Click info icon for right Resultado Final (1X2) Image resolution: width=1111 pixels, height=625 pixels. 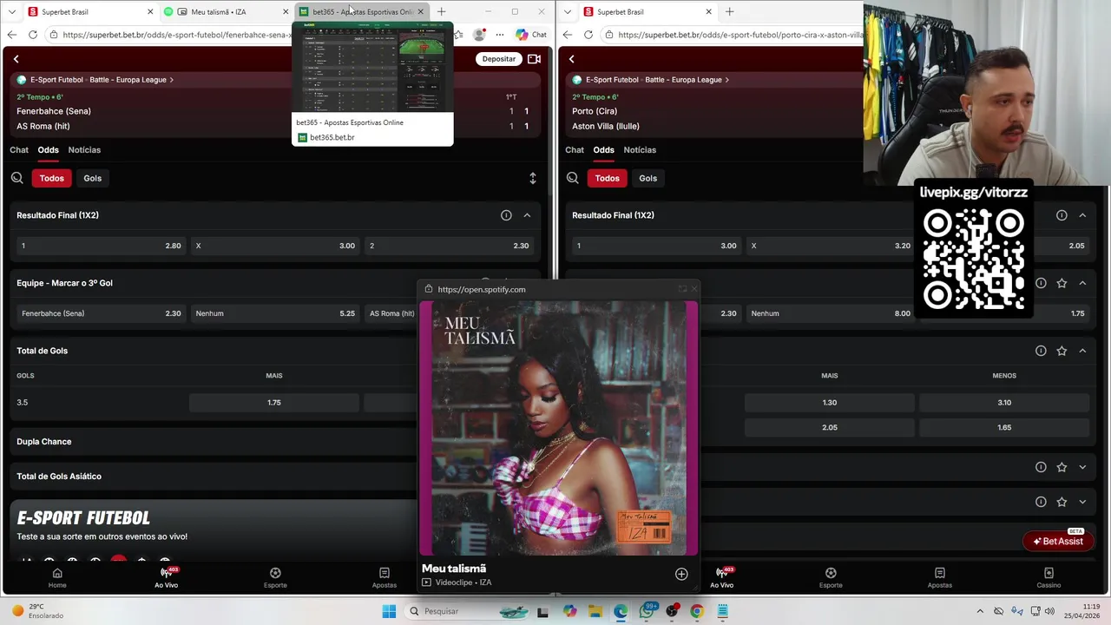coord(1062,215)
